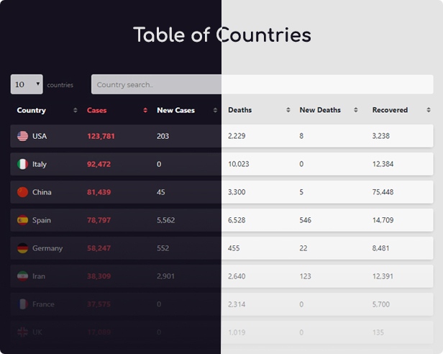Click Spain's new deaths value 546

[306, 220]
